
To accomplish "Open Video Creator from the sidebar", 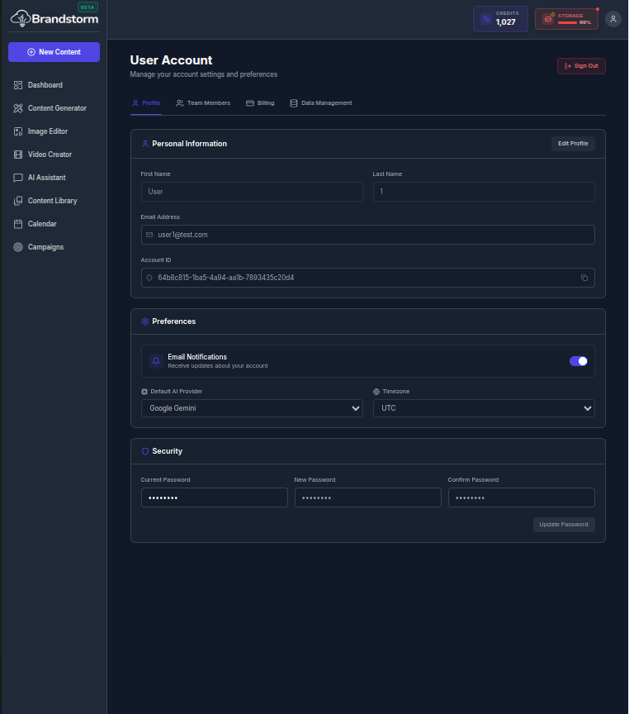I will pyautogui.click(x=50, y=155).
